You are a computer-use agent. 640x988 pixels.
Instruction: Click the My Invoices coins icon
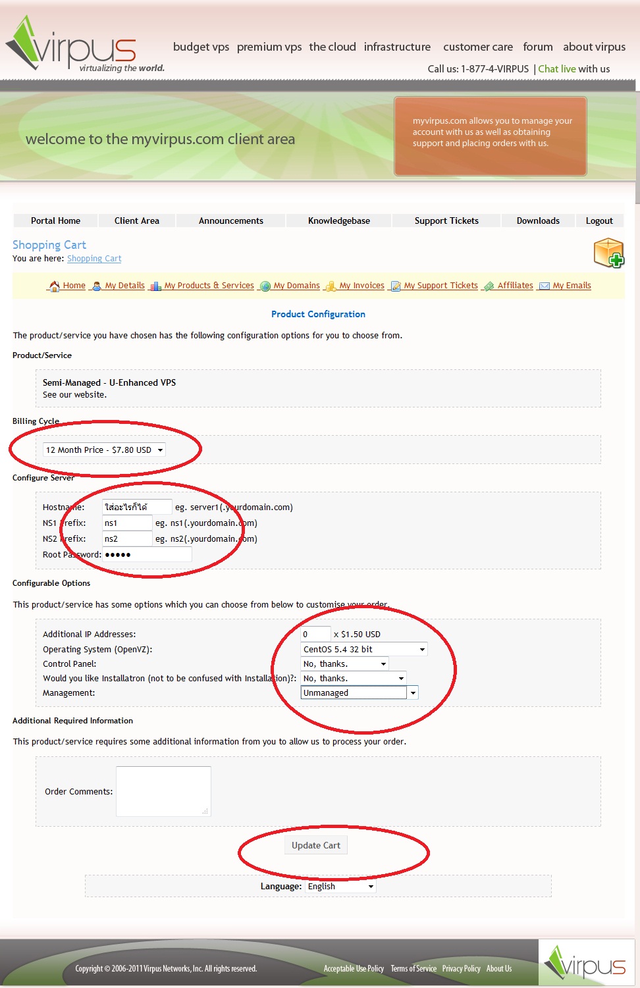(331, 286)
